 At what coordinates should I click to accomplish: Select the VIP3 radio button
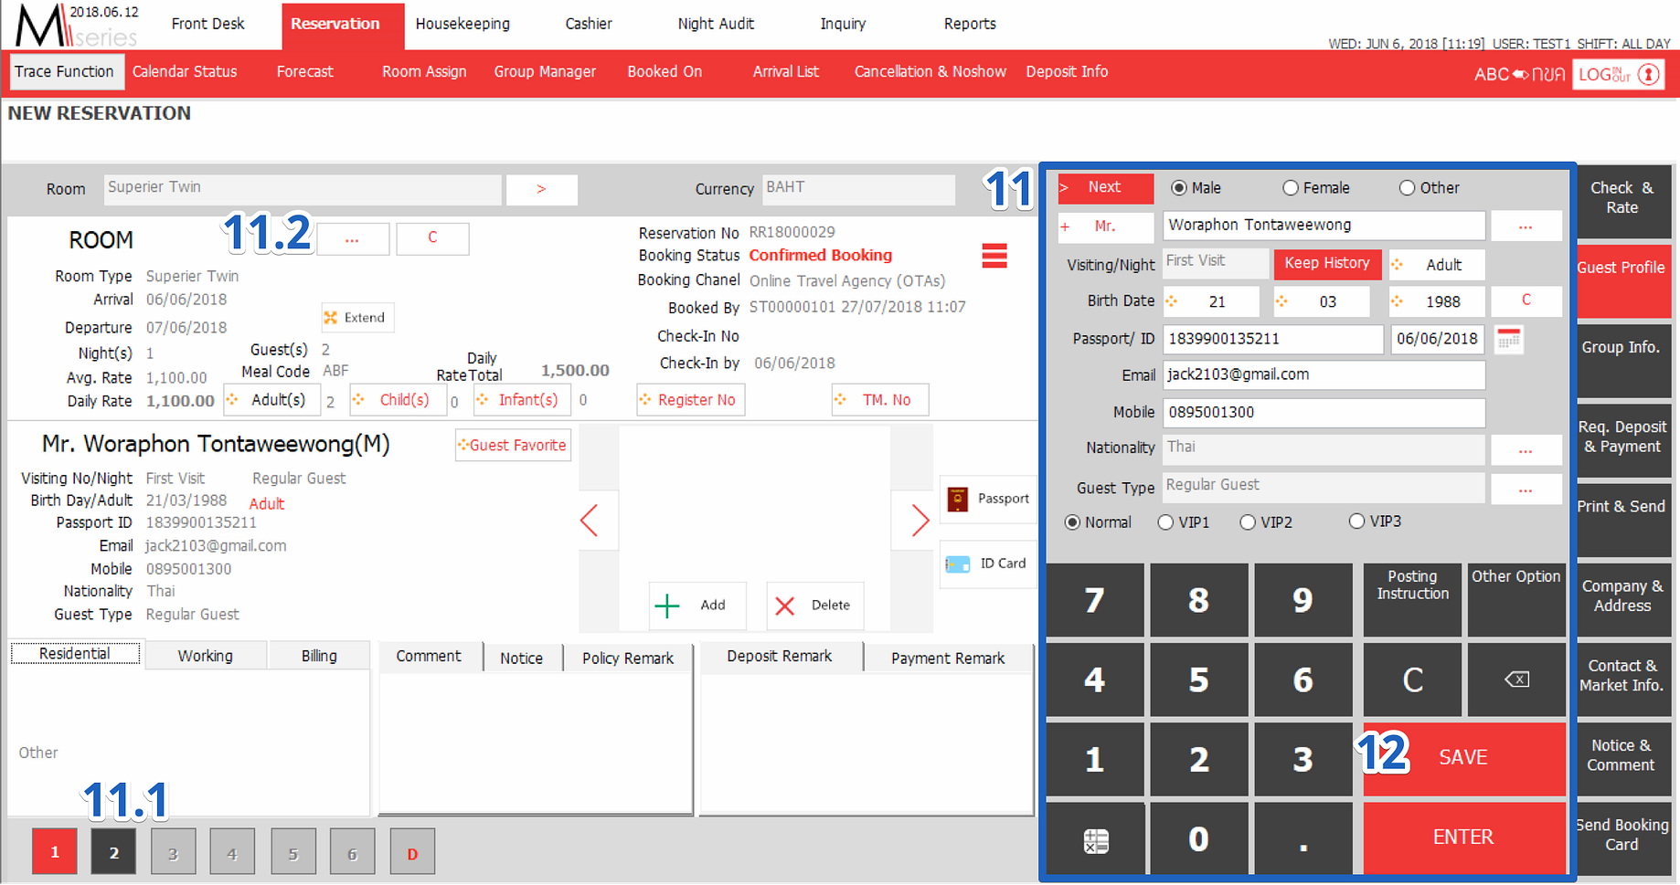(x=1356, y=522)
